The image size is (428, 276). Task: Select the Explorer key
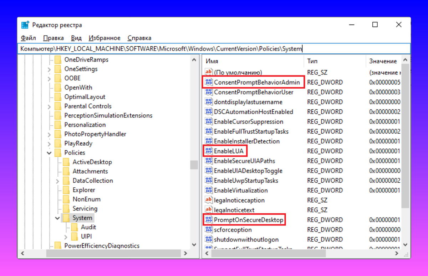pos(84,190)
